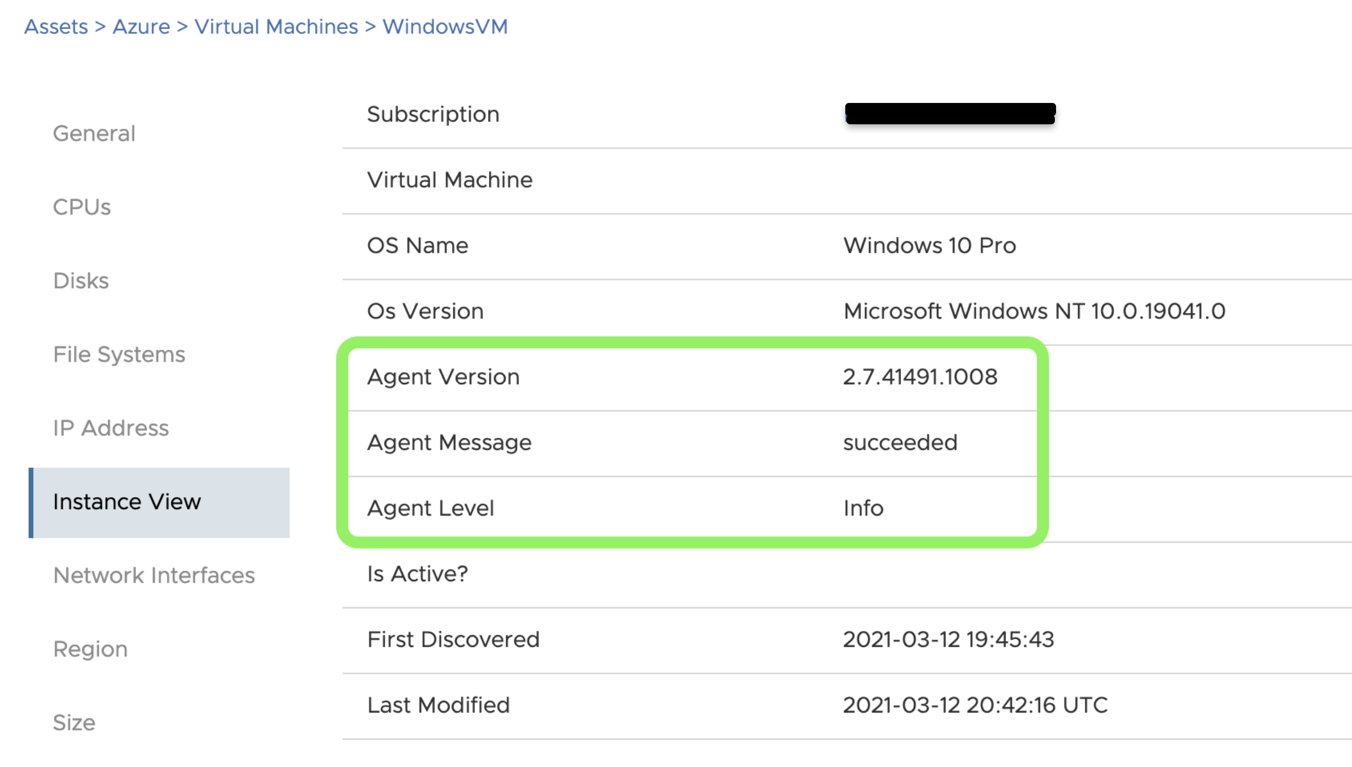Go to the Azure breadcrumb link
Screen dimensions: 1352x767
[x=141, y=27]
